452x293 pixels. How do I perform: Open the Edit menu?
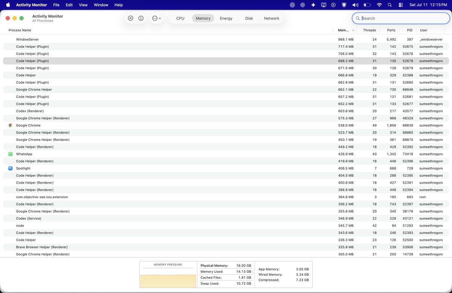69,5
